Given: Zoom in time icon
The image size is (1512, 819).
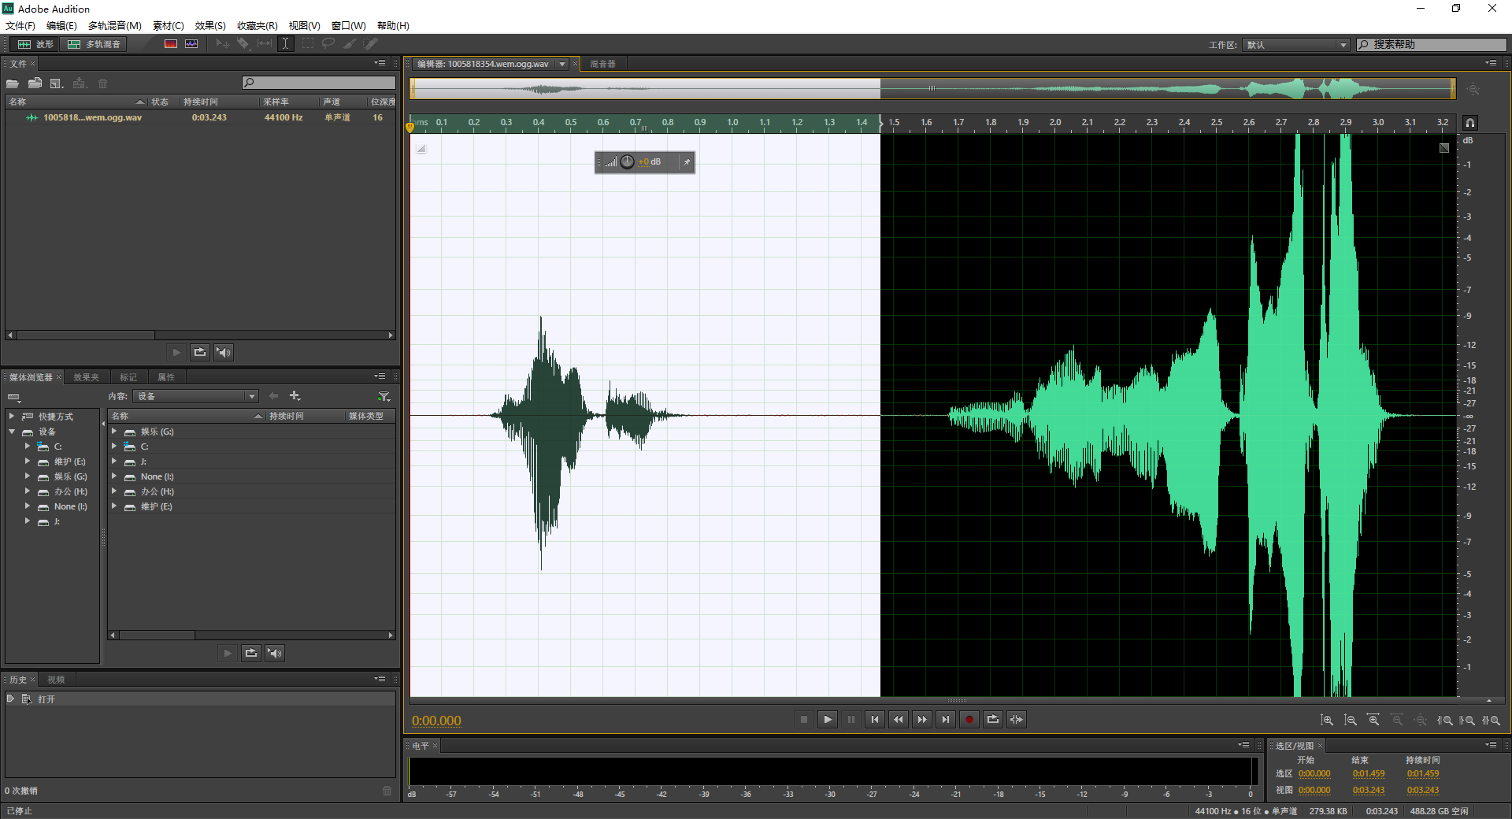Looking at the screenshot, I should click(x=1373, y=720).
